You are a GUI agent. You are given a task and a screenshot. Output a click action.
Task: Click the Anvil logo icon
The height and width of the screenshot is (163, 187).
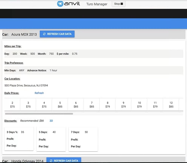coord(60,4)
